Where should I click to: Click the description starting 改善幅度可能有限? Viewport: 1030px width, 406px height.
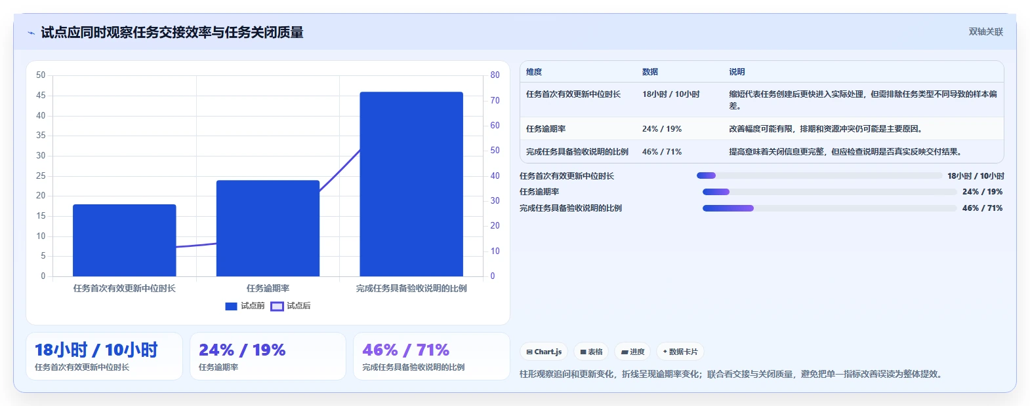827,129
